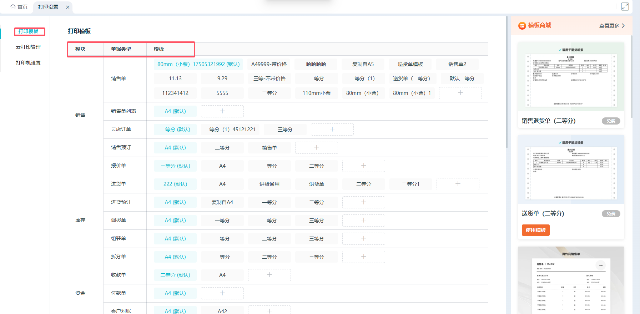Open the 80mm（小票）17505321992 default template

coord(198,64)
